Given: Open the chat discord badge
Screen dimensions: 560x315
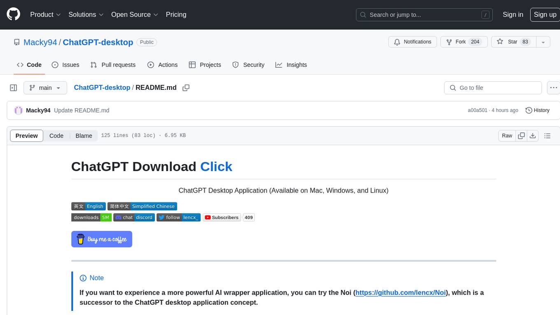Looking at the screenshot, I should pyautogui.click(x=134, y=217).
